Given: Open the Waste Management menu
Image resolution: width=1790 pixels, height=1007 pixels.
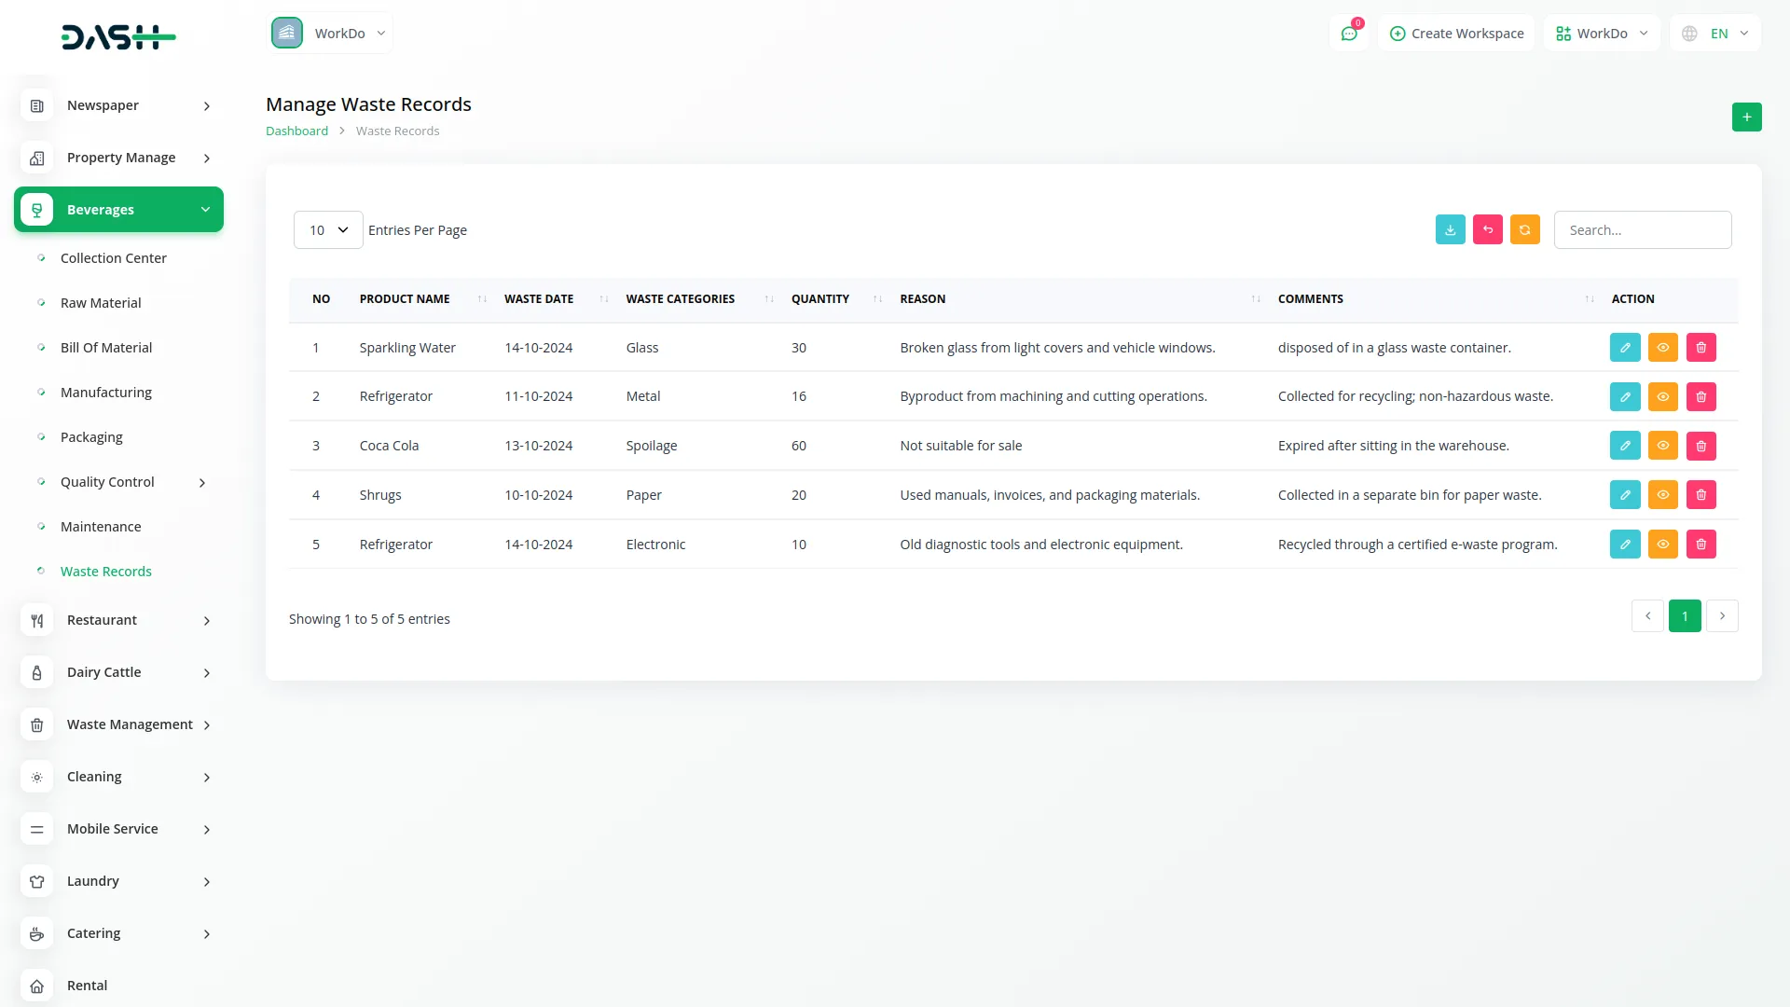Looking at the screenshot, I should pyautogui.click(x=130, y=724).
